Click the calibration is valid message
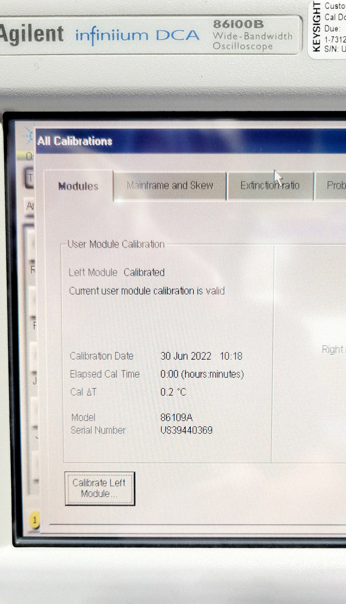 tap(147, 291)
